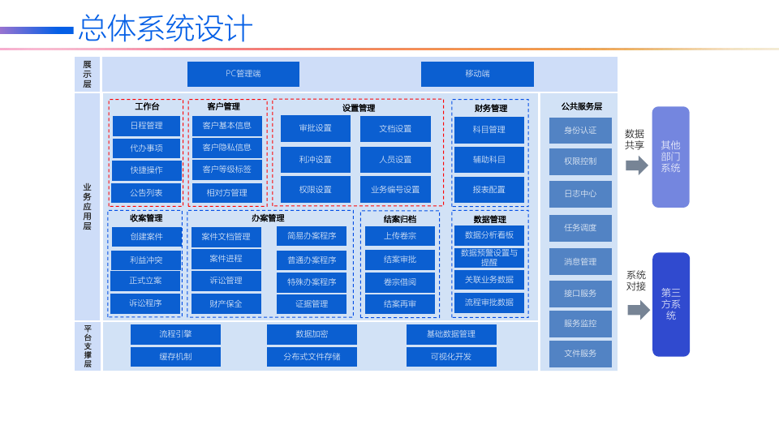This screenshot has height=438, width=779.
Task: Select the 人员设置 block
Action: point(395,160)
